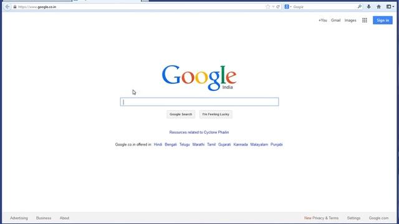399x224 pixels.
Task: Open the bookmarks menu icon
Action: tap(390, 7)
